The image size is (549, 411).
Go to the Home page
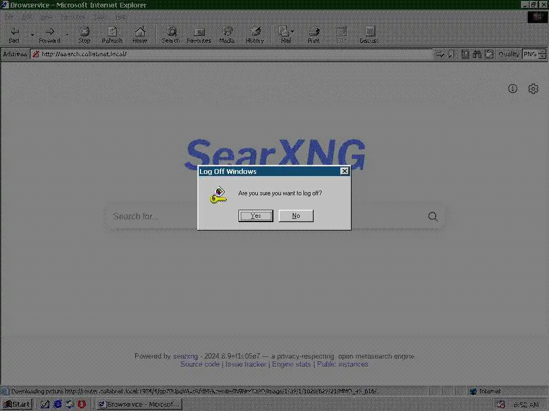pos(140,35)
